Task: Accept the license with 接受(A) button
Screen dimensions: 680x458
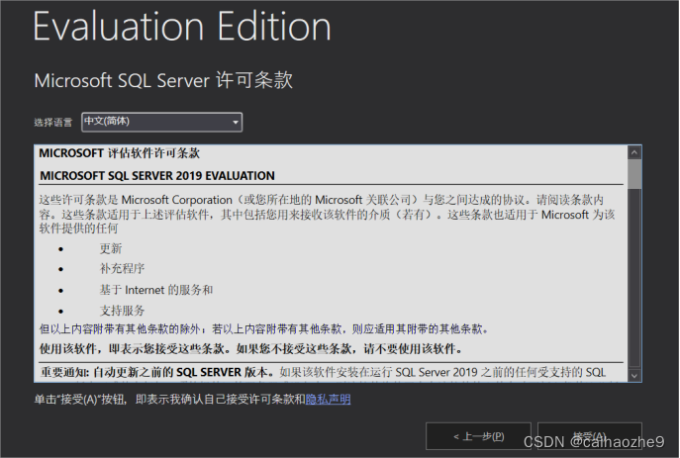Action: 589,436
